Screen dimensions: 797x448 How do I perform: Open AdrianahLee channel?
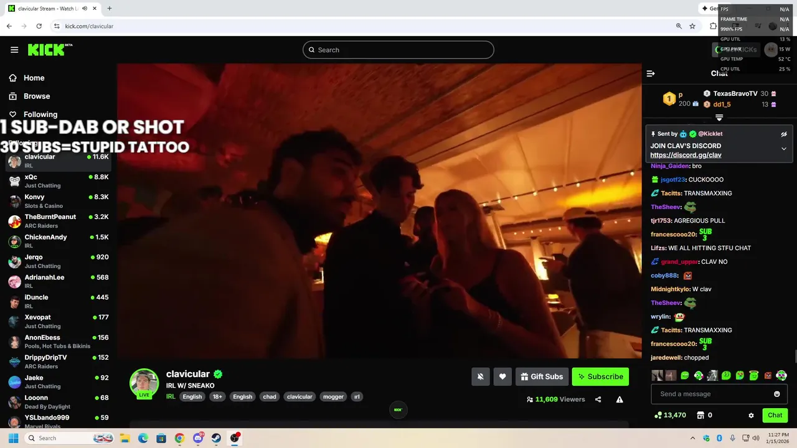[59, 281]
